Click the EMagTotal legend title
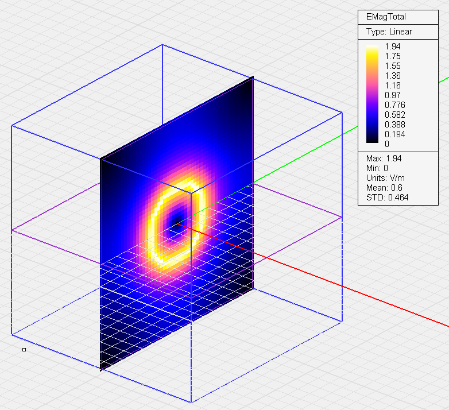This screenshot has height=410, width=449. 390,17
